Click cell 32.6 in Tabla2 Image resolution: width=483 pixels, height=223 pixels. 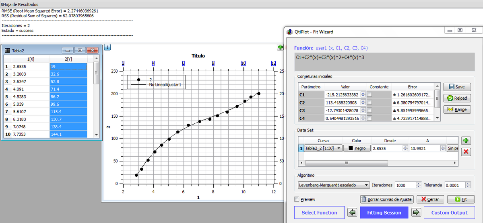click(x=68, y=74)
